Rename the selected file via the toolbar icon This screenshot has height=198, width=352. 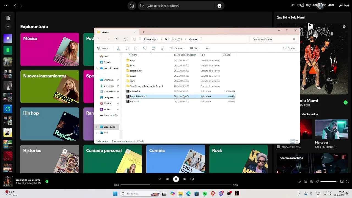coord(145,48)
